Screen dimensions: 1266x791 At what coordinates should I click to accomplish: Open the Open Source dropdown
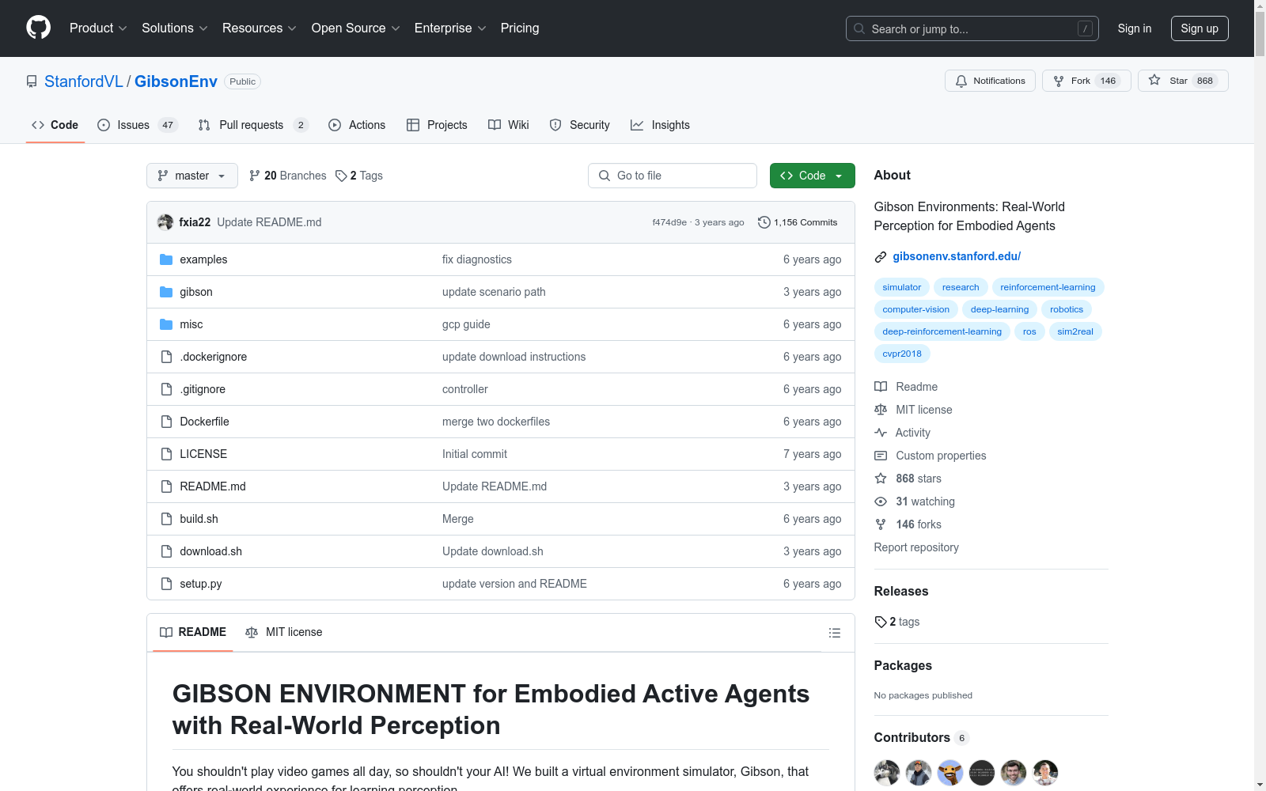(x=356, y=28)
